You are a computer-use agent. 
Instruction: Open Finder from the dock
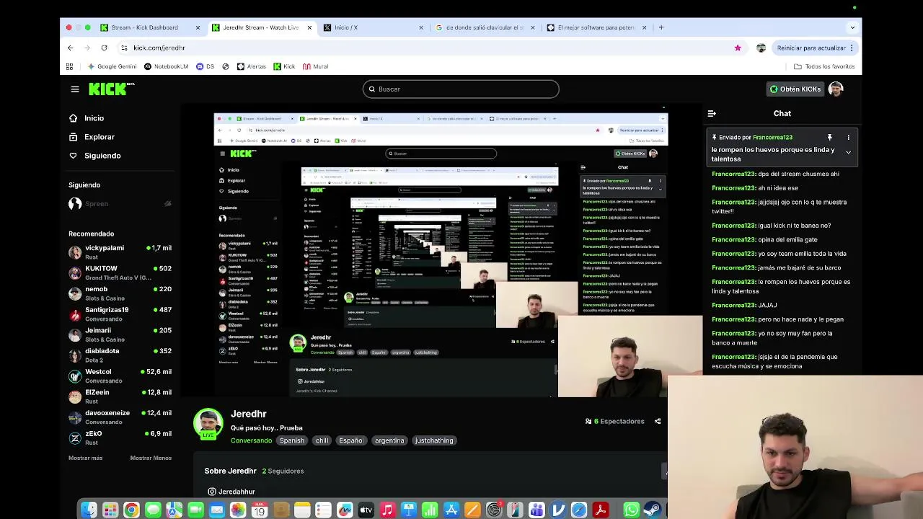89,510
